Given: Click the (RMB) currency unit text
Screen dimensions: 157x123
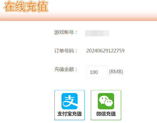Looking at the screenshot, I should 116,72.
